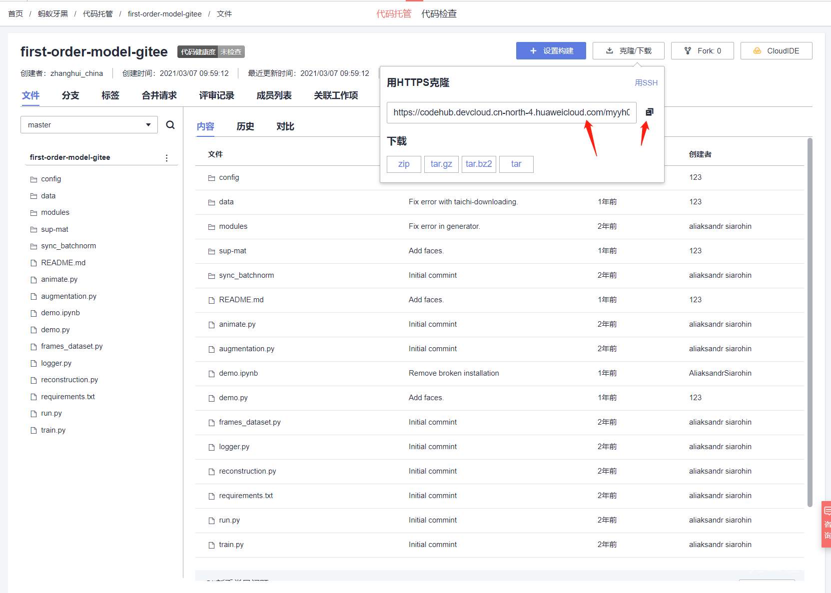Toggle the 克隆/下载 clone dropdown button
The image size is (831, 593).
pyautogui.click(x=629, y=51)
